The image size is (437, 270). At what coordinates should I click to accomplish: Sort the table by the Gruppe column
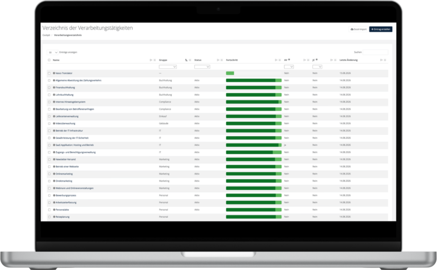point(186,60)
